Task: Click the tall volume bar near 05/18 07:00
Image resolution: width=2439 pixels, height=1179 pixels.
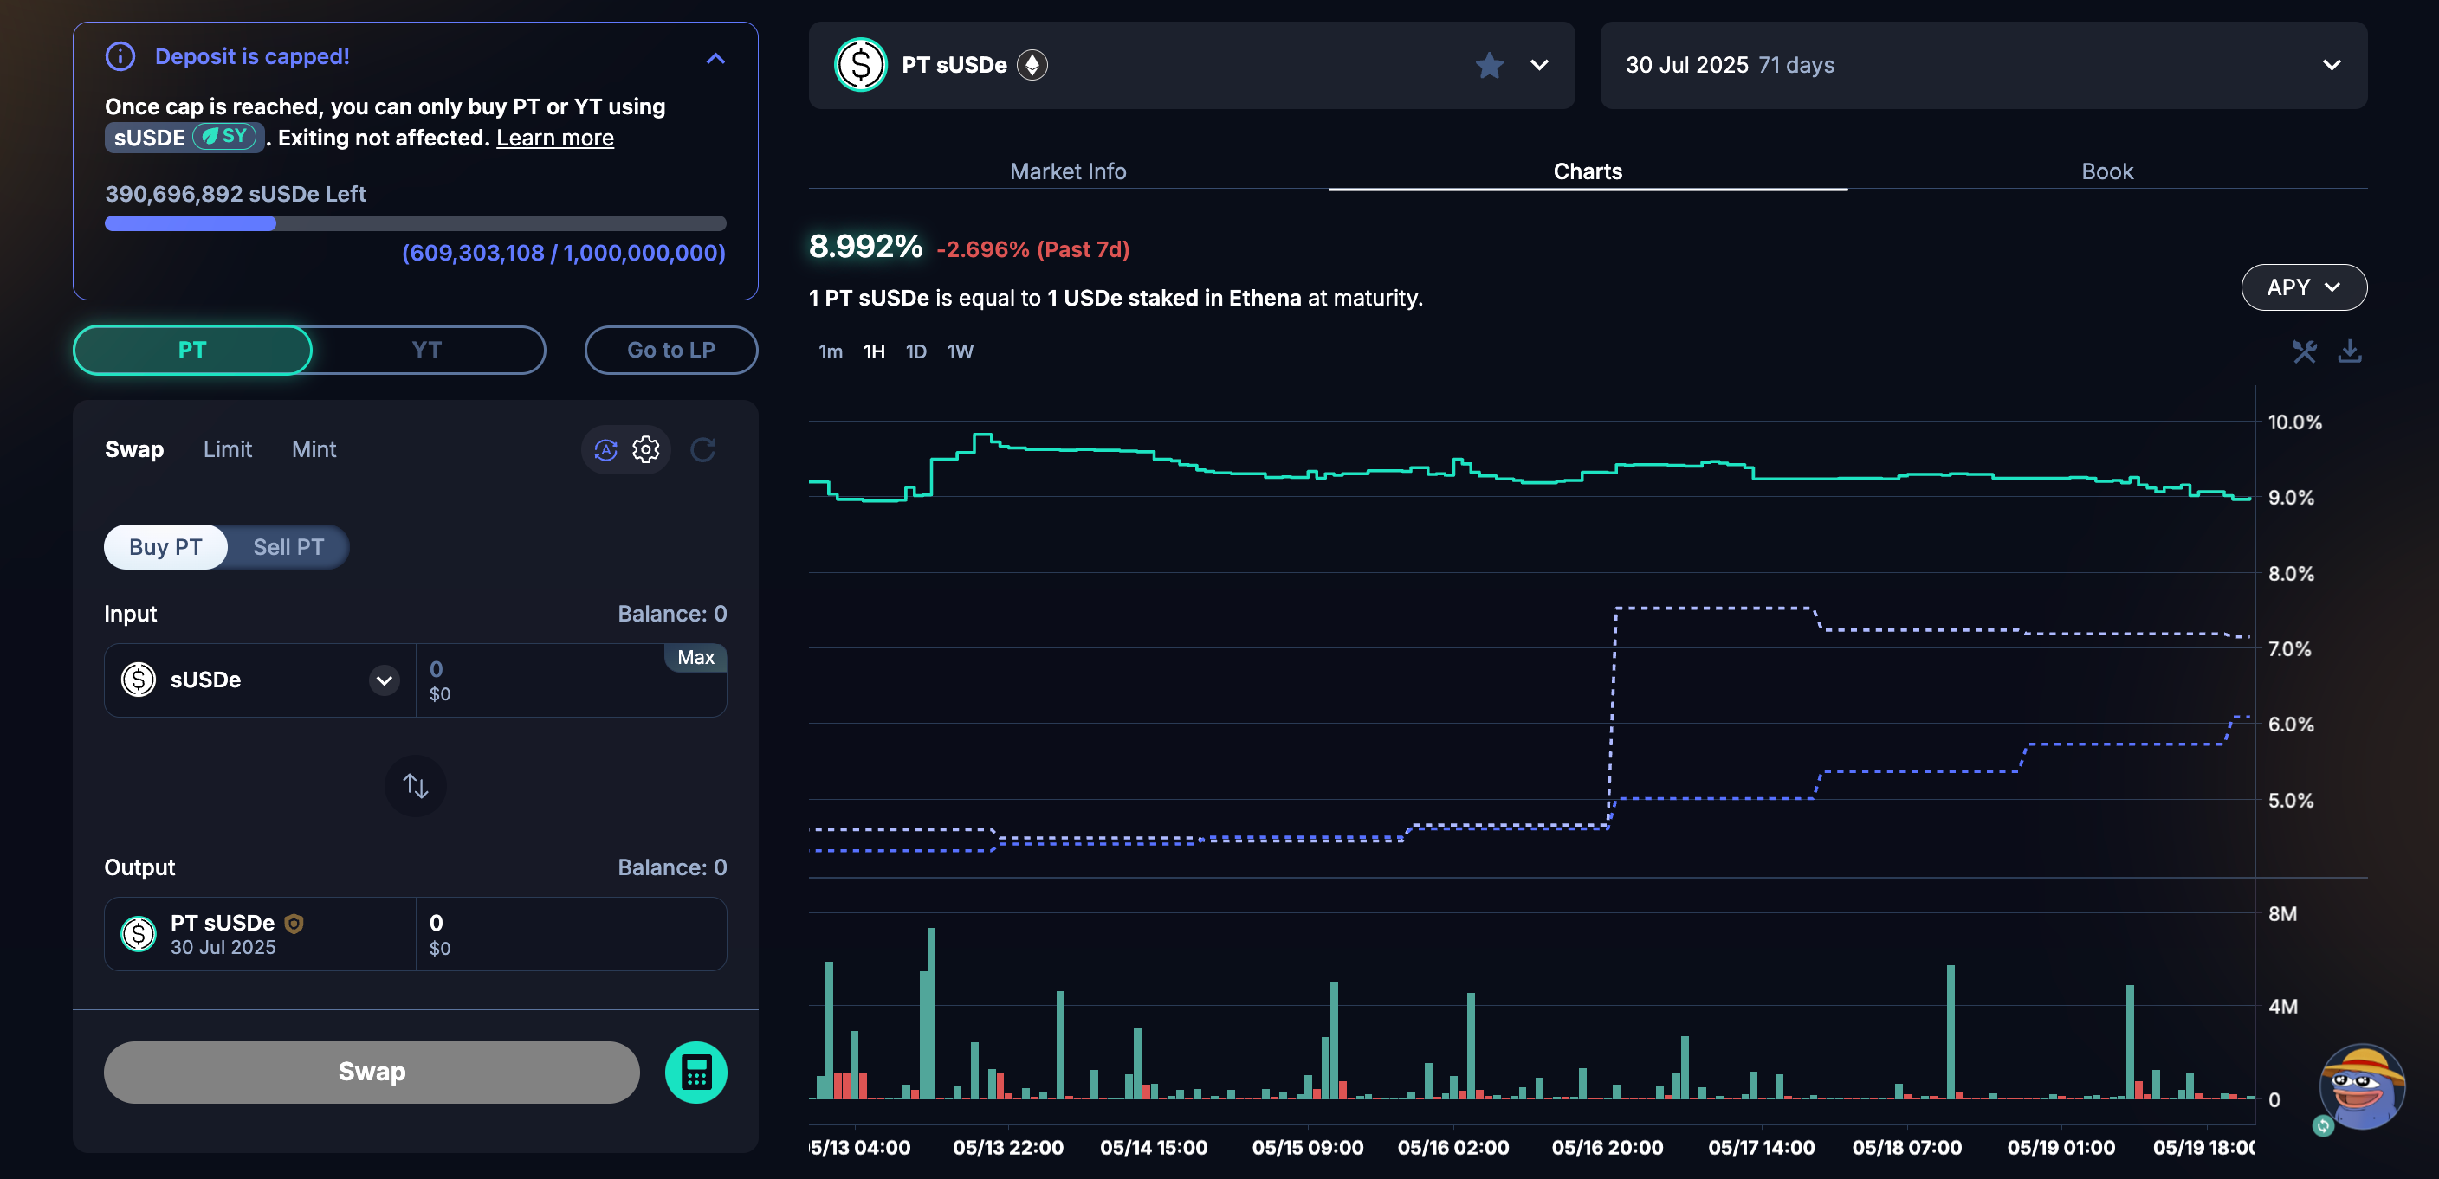Action: 1951,1031
